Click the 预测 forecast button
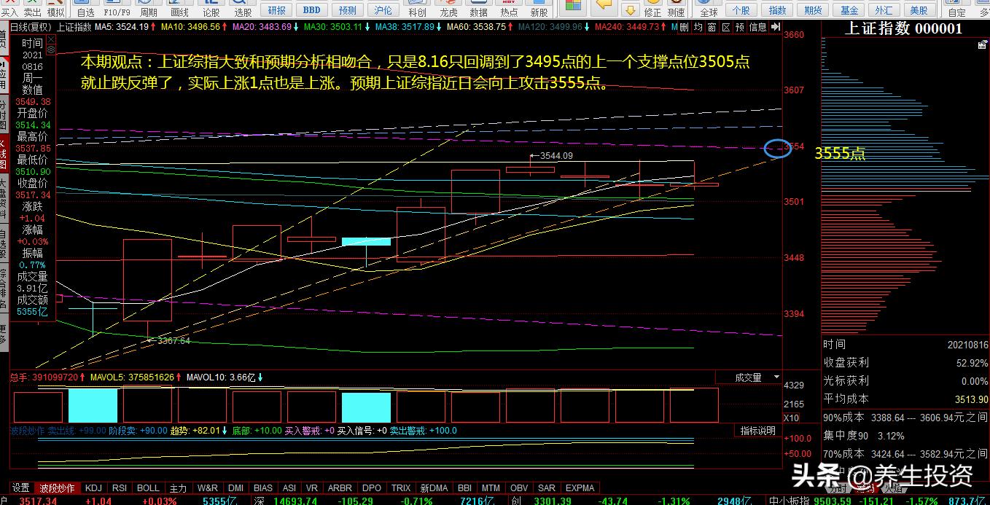The width and height of the screenshot is (990, 505). 348,9
